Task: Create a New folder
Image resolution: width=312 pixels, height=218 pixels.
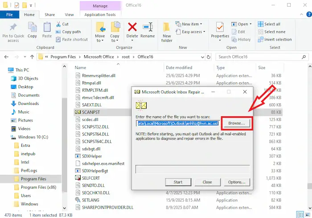Action: [x=167, y=32]
